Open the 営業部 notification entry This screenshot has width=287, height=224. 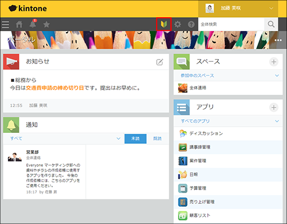tap(45, 172)
